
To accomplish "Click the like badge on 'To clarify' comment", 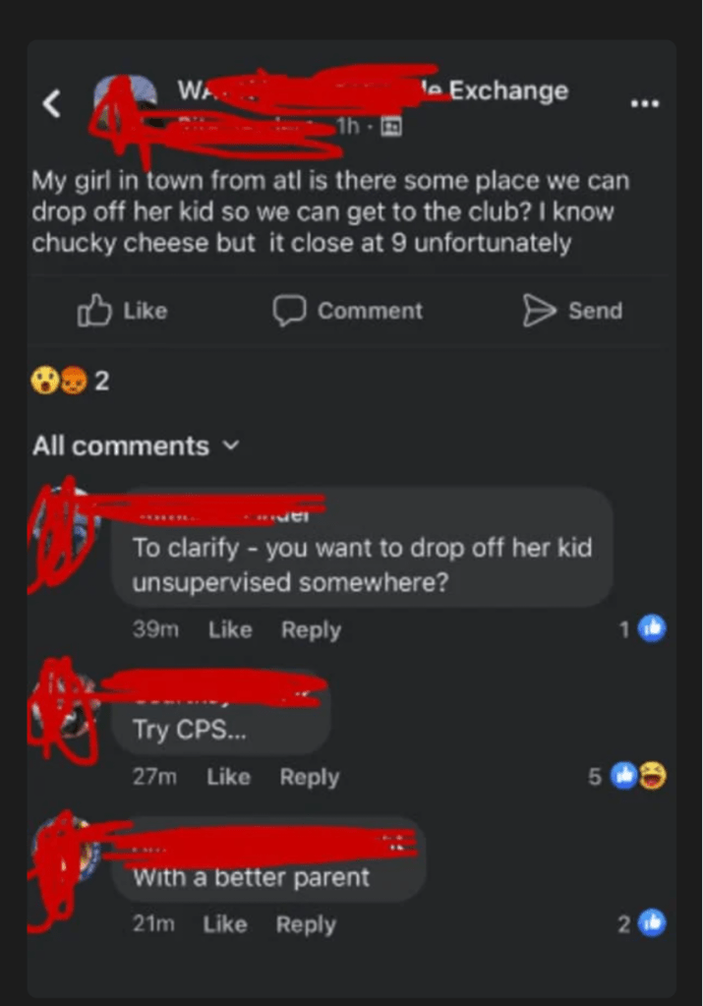I will coord(652,628).
